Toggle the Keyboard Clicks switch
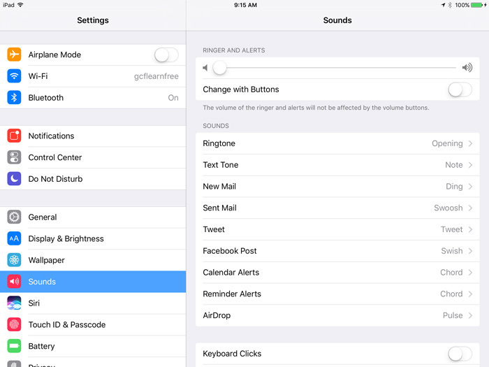The image size is (489, 367). [x=460, y=354]
